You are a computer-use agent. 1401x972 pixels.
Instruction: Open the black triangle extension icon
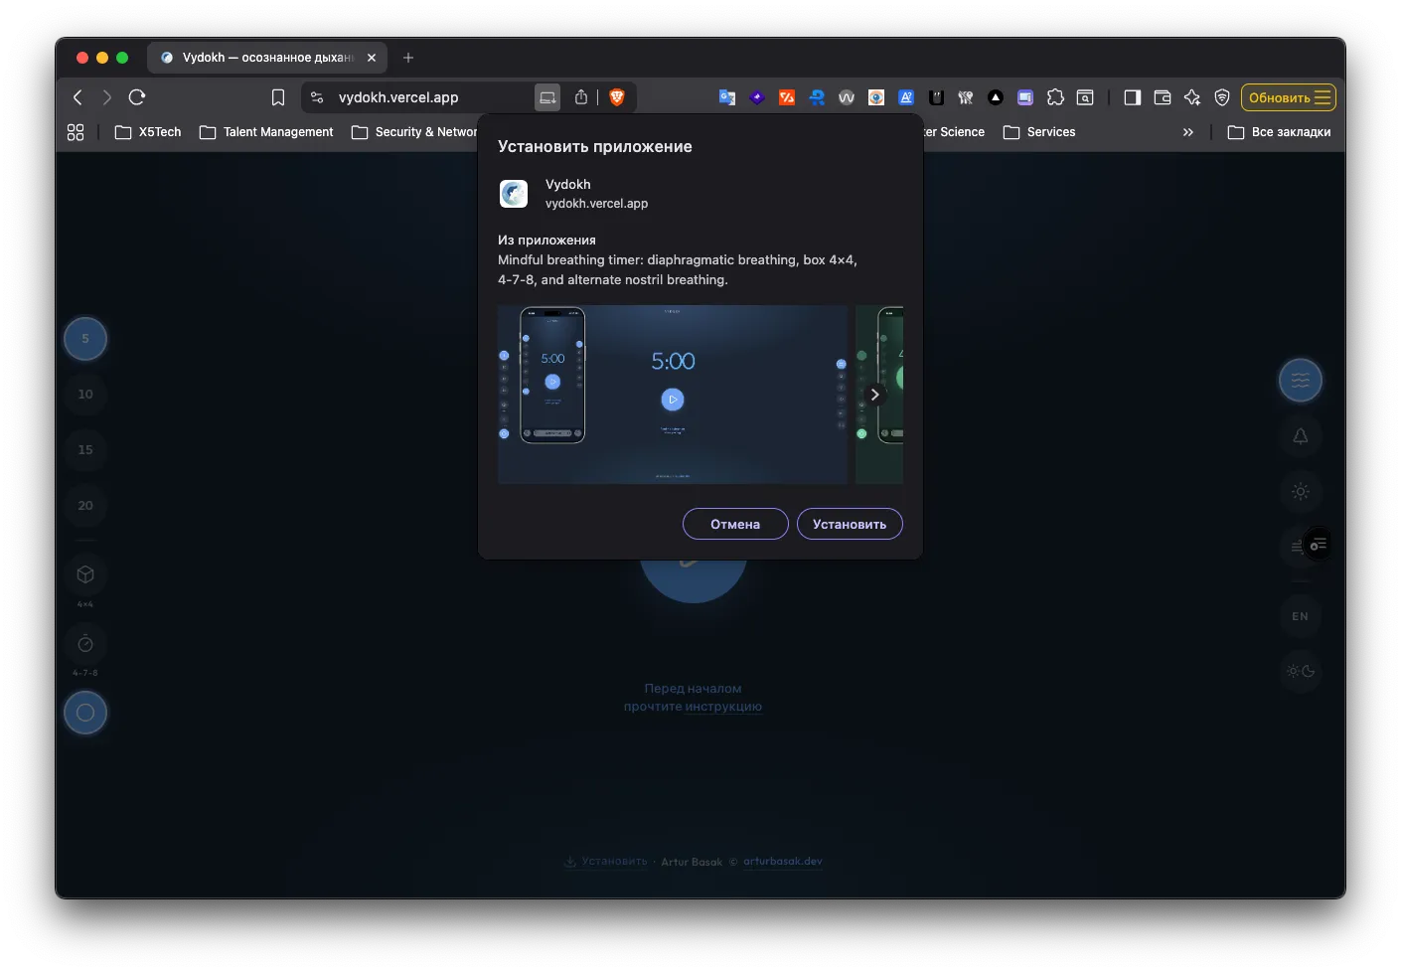(996, 97)
